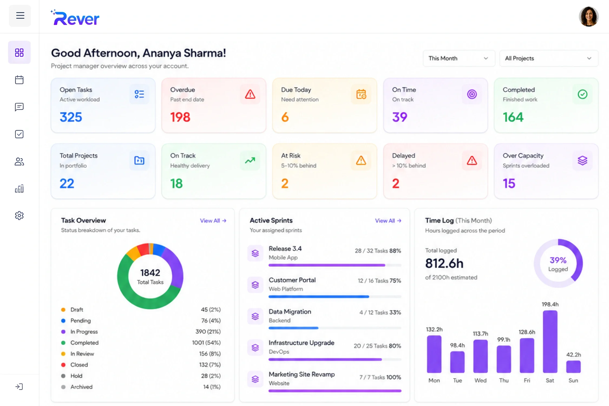Screen dimensions: 609x406
Task: Click the Total Projects 22 value
Action: [67, 184]
